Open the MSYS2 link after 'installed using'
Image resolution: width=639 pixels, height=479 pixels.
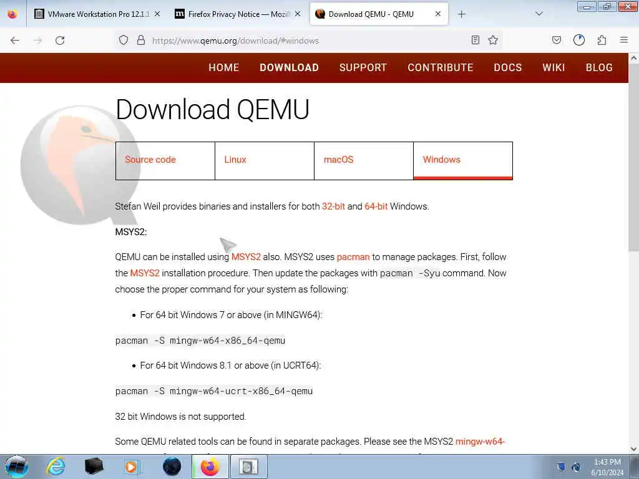pos(246,257)
